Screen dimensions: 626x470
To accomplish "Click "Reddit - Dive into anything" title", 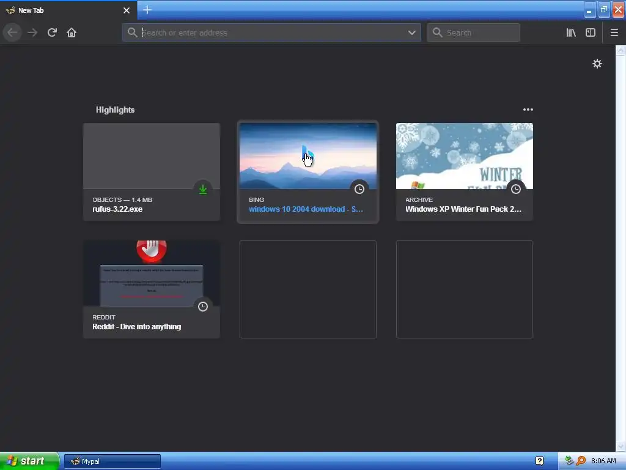I will [x=136, y=327].
